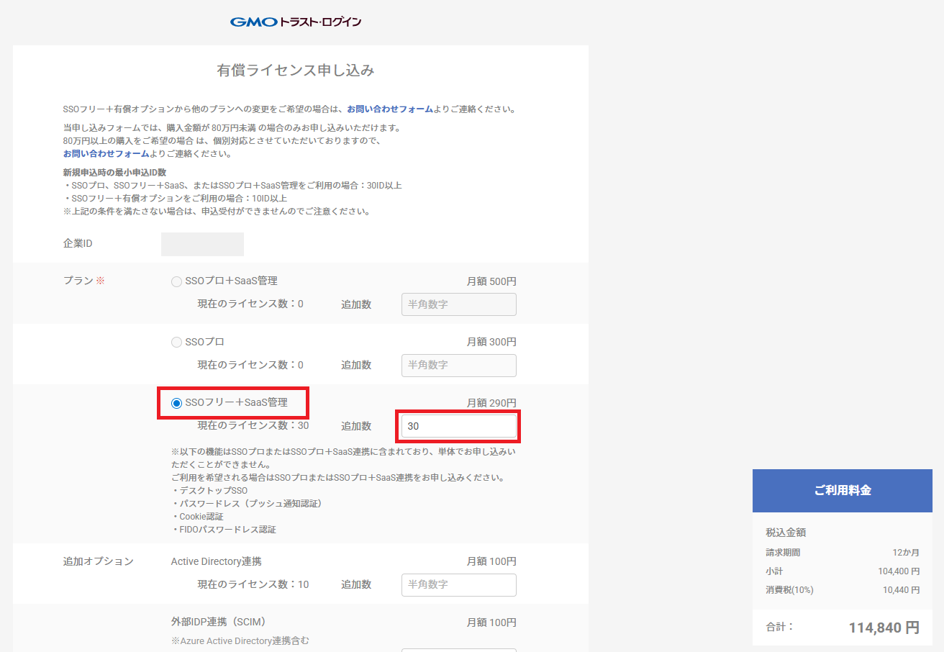Screen dimensions: 944x652
Task: Open お問い合わせフォーム link under the 80万円以上 notice
Action: click(x=106, y=153)
